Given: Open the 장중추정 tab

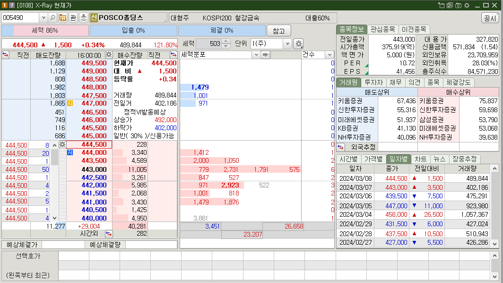Looking at the screenshot, I should coord(465,159).
